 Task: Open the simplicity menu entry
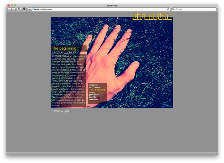93,85
